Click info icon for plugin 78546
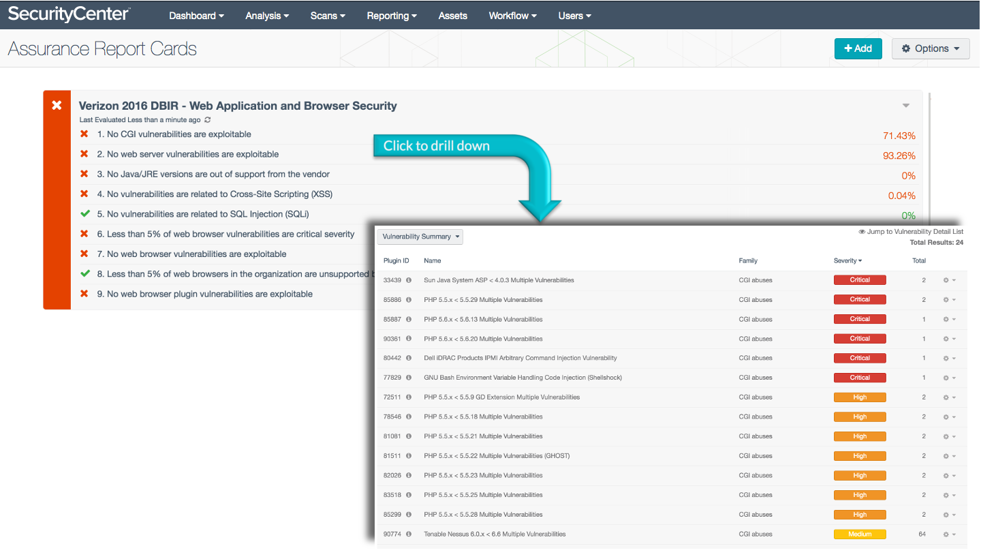This screenshot has width=981, height=559. pyautogui.click(x=409, y=417)
